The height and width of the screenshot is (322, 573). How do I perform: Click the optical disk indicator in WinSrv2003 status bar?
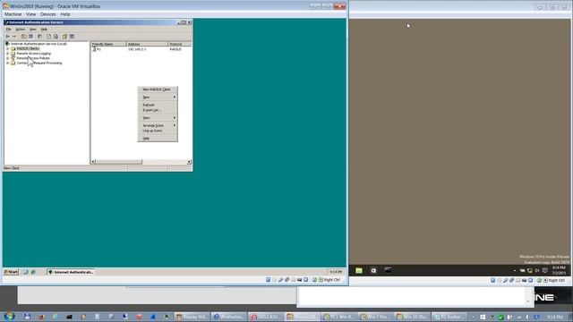point(275,280)
